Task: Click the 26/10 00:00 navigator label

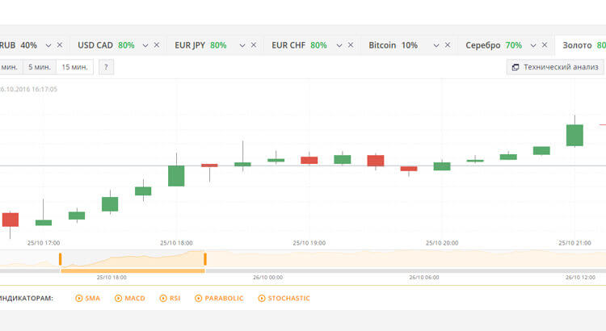Action: 267,278
